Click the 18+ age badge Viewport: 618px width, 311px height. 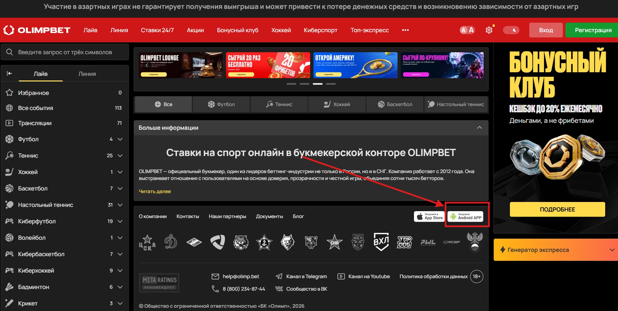coord(477,277)
